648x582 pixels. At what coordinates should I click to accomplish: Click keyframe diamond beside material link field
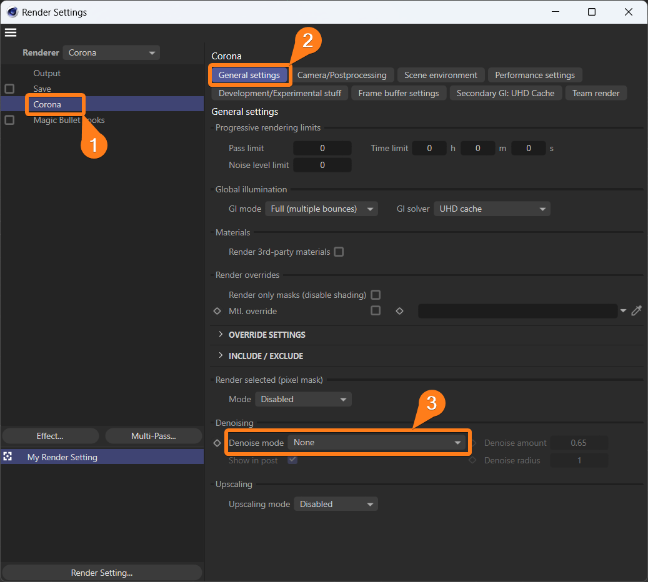point(400,311)
